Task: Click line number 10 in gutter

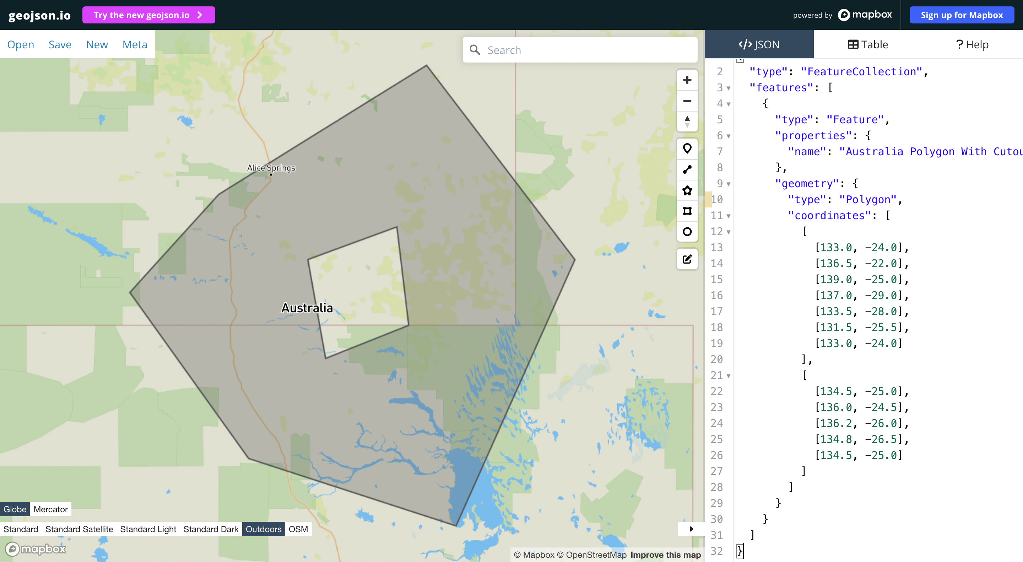Action: click(717, 199)
